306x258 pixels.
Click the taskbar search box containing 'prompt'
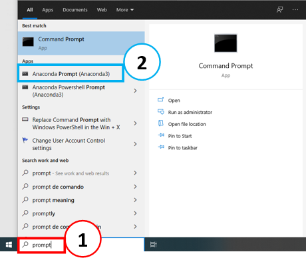point(81,245)
